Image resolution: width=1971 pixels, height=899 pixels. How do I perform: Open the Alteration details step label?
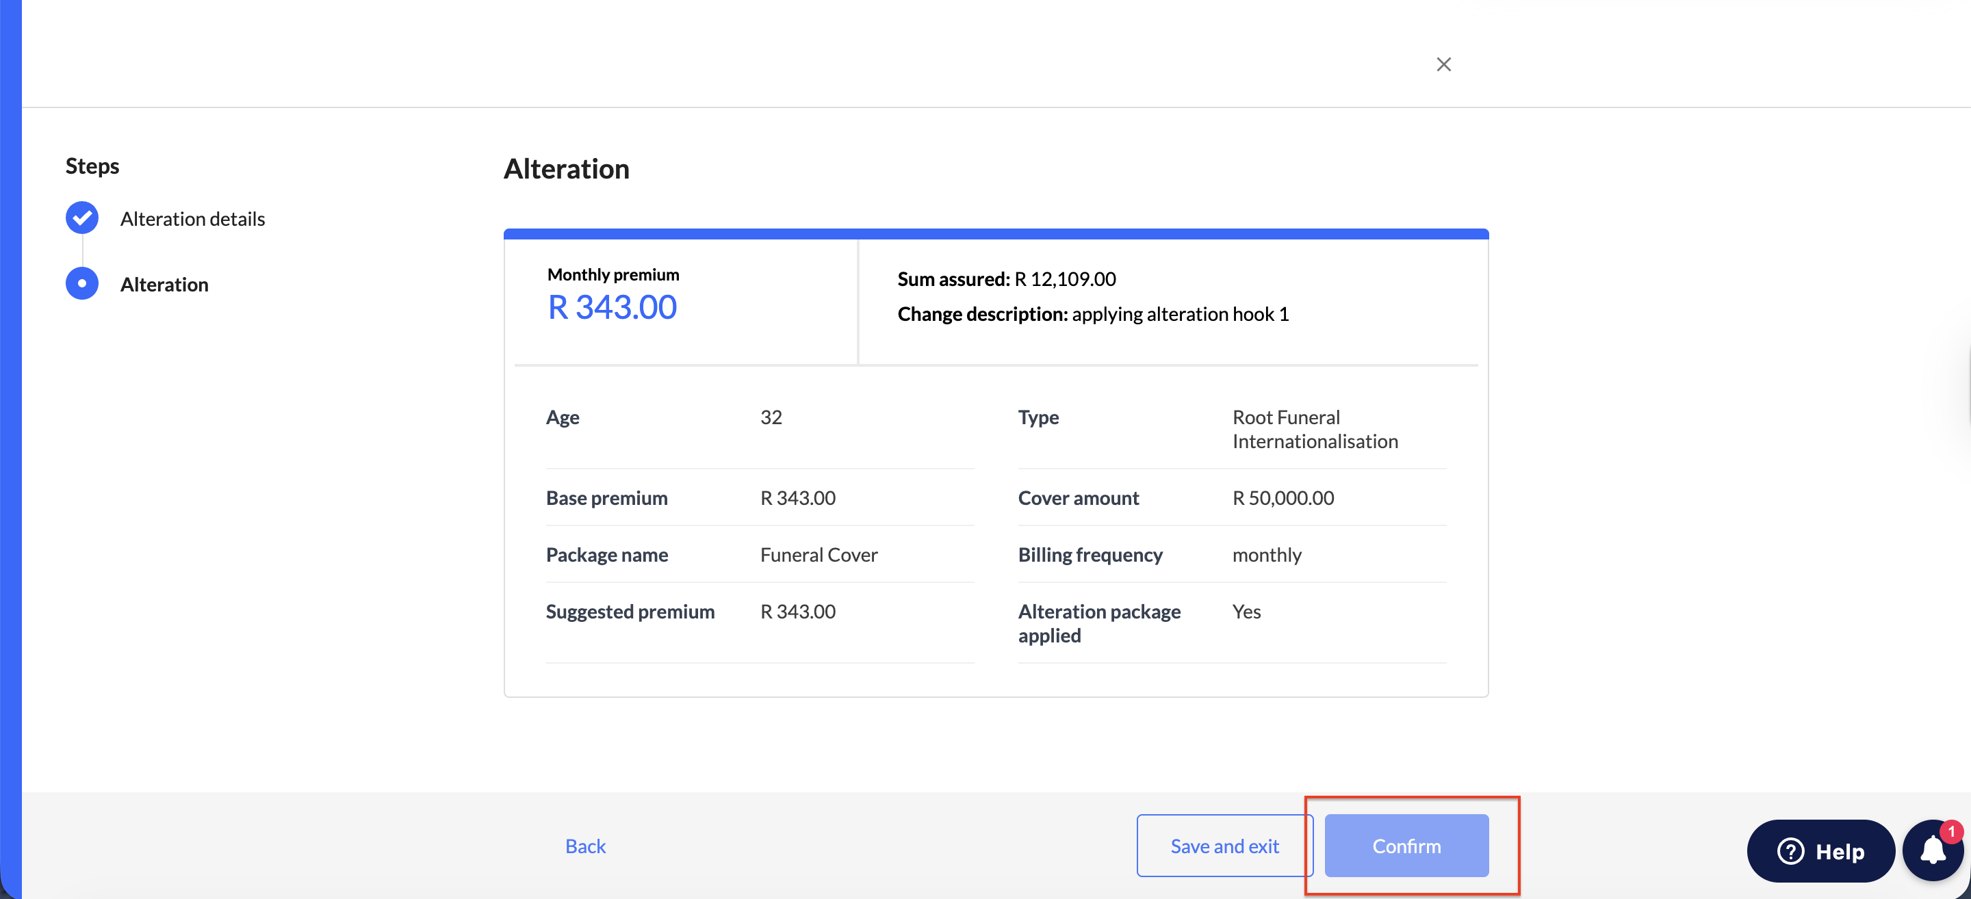click(192, 219)
